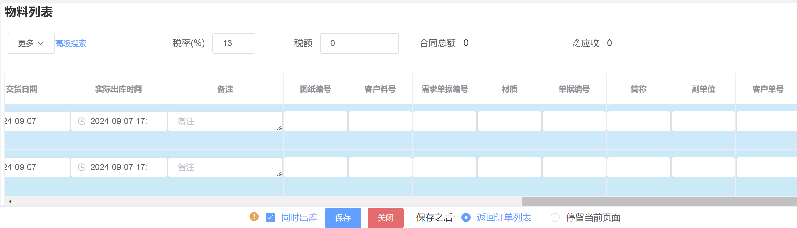Click the 物料列表 heading
Screen dimensions: 797x228
click(28, 12)
